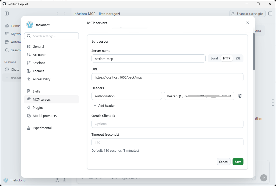Switch server type to SSE
This screenshot has width=276, height=186.
click(238, 58)
